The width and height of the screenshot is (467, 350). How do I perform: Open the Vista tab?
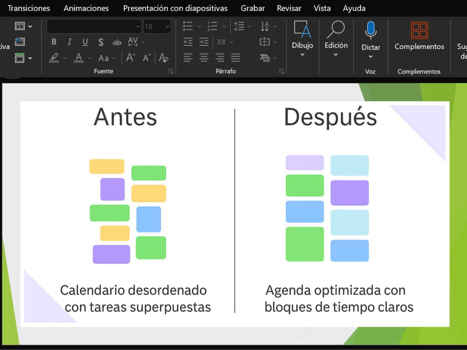(322, 8)
